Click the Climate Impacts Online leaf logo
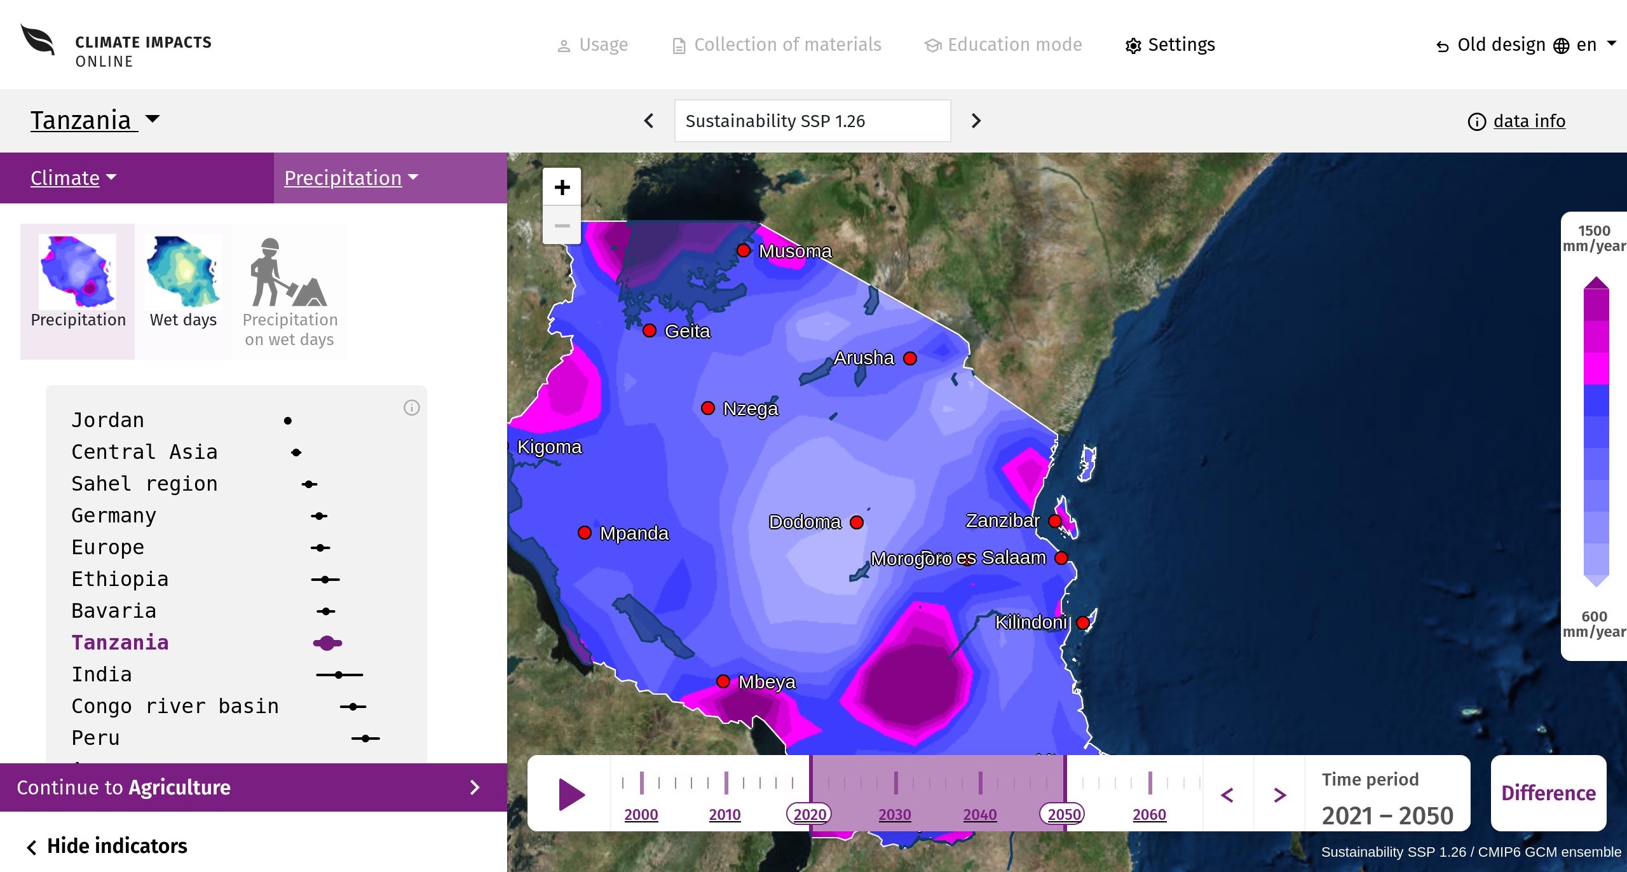1627x872 pixels. [x=37, y=40]
